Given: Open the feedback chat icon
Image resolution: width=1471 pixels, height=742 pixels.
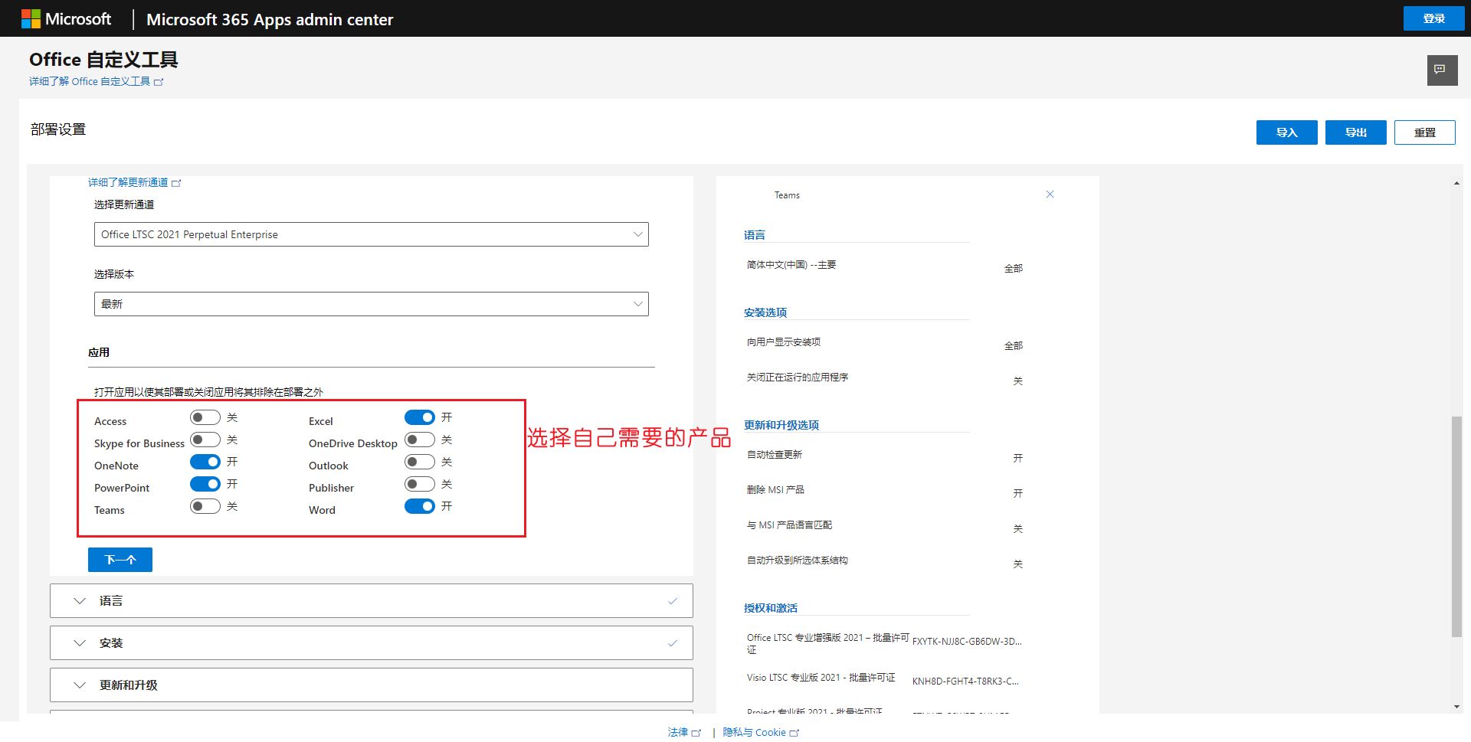Looking at the screenshot, I should (1441, 70).
